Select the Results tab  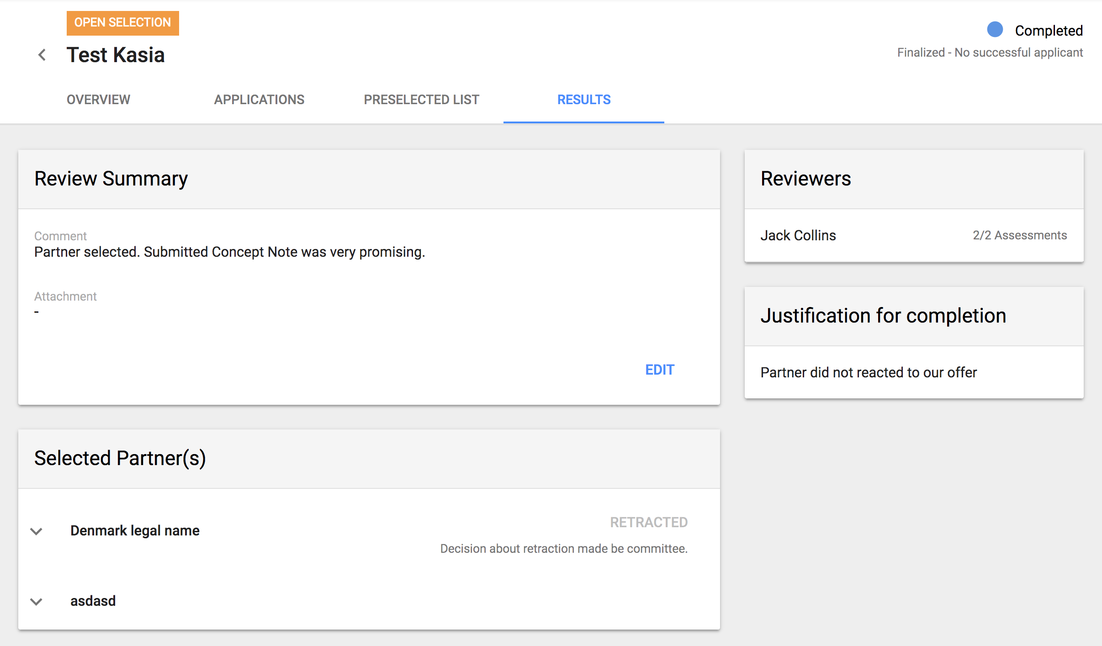click(x=583, y=100)
